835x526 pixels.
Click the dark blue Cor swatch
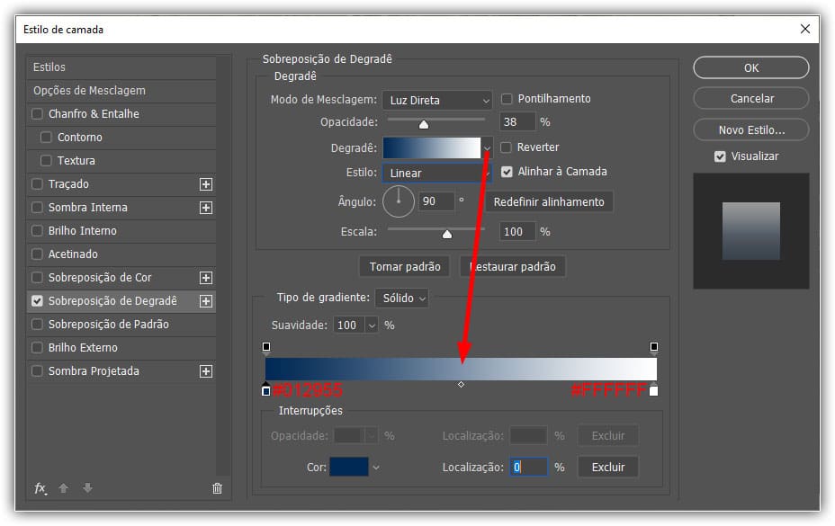[349, 467]
